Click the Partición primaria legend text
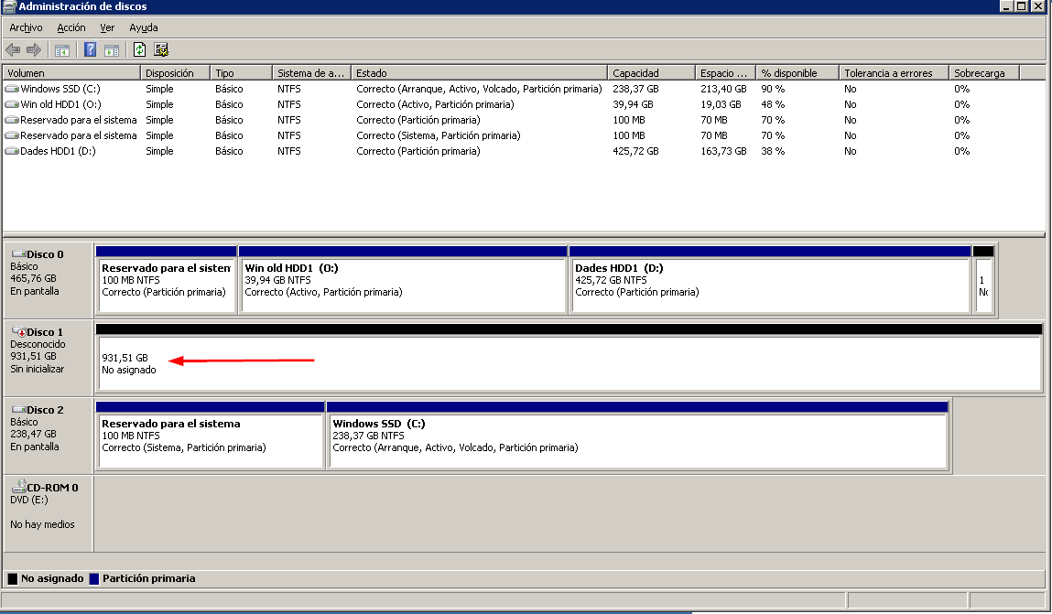 149,578
